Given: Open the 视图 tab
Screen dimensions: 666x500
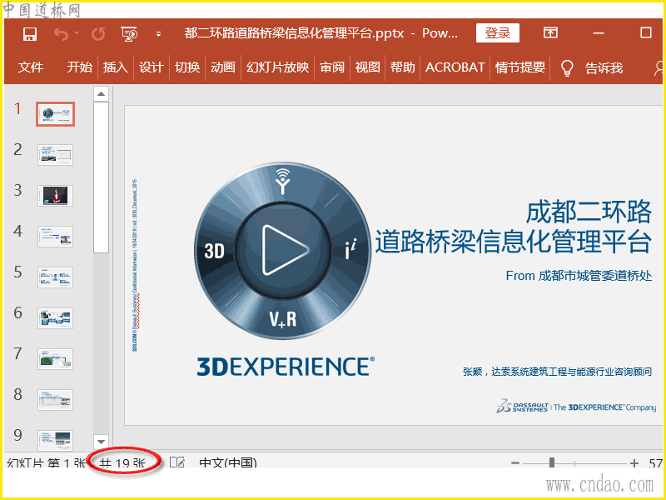Looking at the screenshot, I should pos(367,67).
